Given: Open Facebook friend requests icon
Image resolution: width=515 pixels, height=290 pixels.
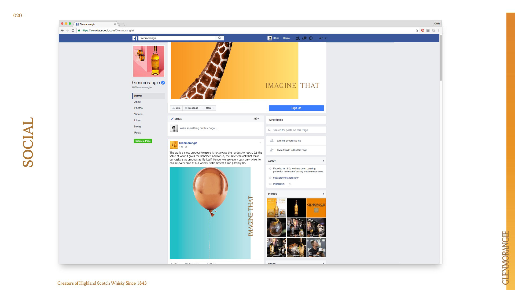Looking at the screenshot, I should click(298, 38).
